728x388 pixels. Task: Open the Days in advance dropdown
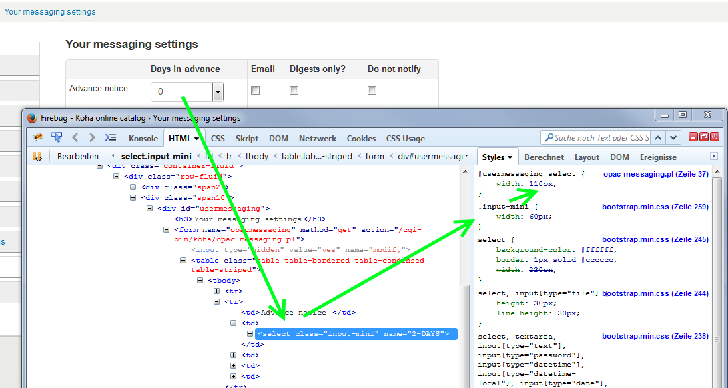click(x=218, y=92)
